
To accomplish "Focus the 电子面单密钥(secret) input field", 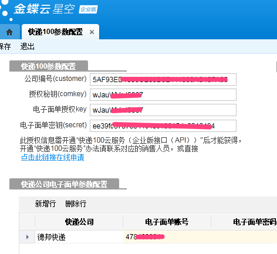I will (x=163, y=126).
